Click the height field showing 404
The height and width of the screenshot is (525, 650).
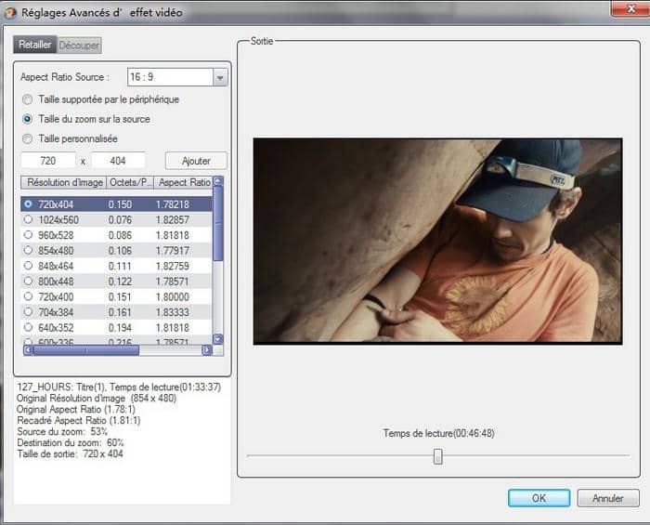118,161
